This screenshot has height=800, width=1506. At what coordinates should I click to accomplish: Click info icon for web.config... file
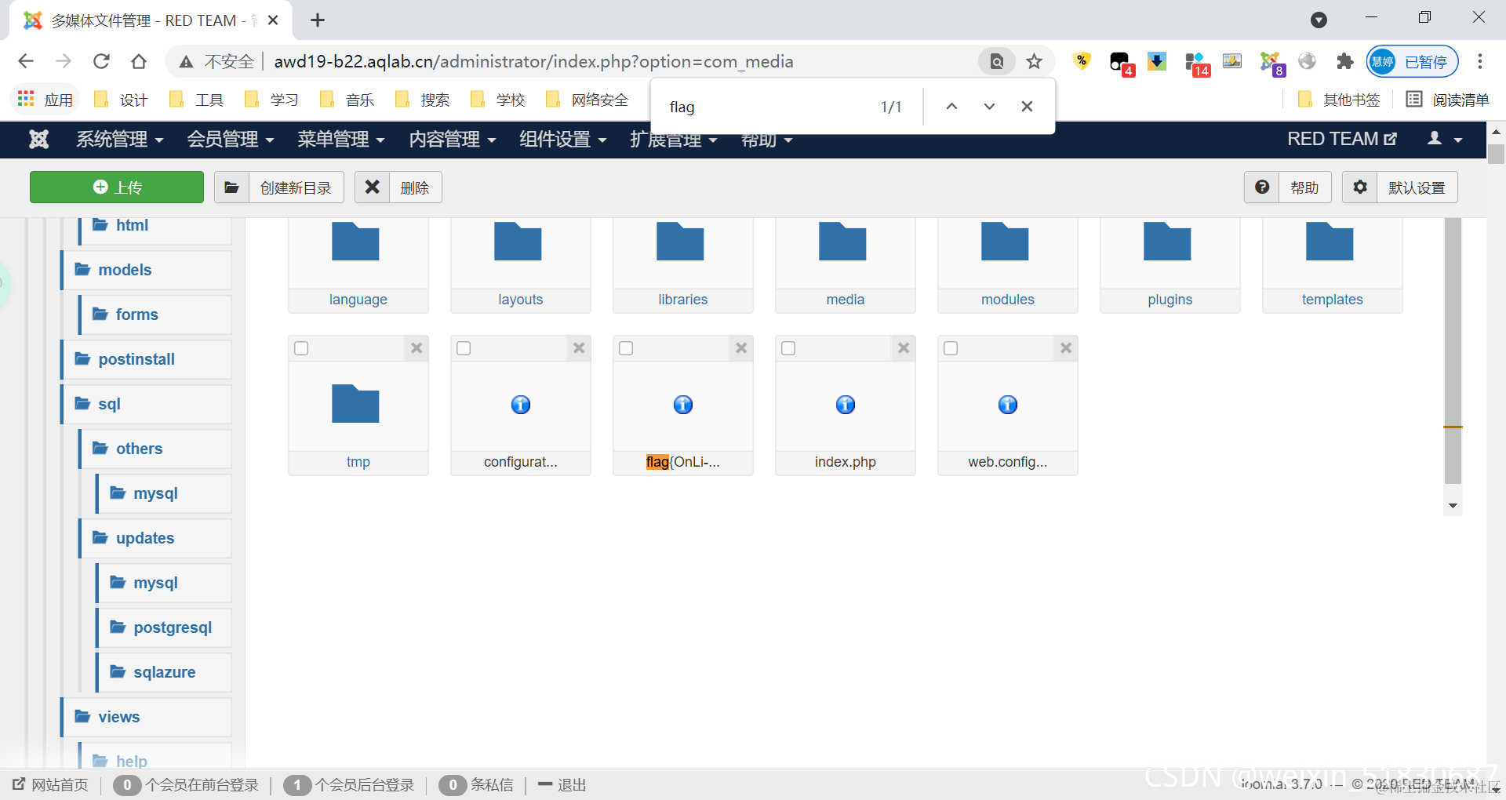pyautogui.click(x=1008, y=405)
